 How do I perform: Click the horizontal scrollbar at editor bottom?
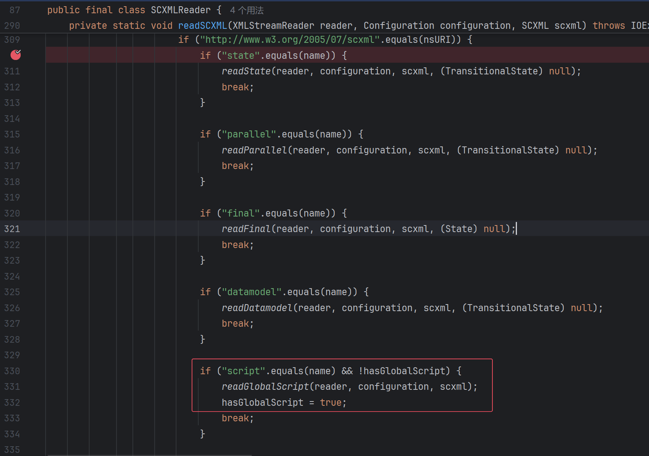pyautogui.click(x=150, y=455)
